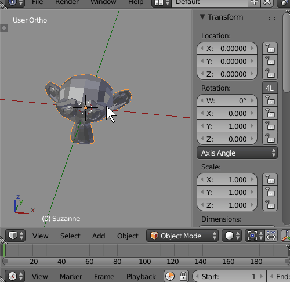Click the Rotation Z value field
Viewport: 290px width, 282px height.
point(227,139)
